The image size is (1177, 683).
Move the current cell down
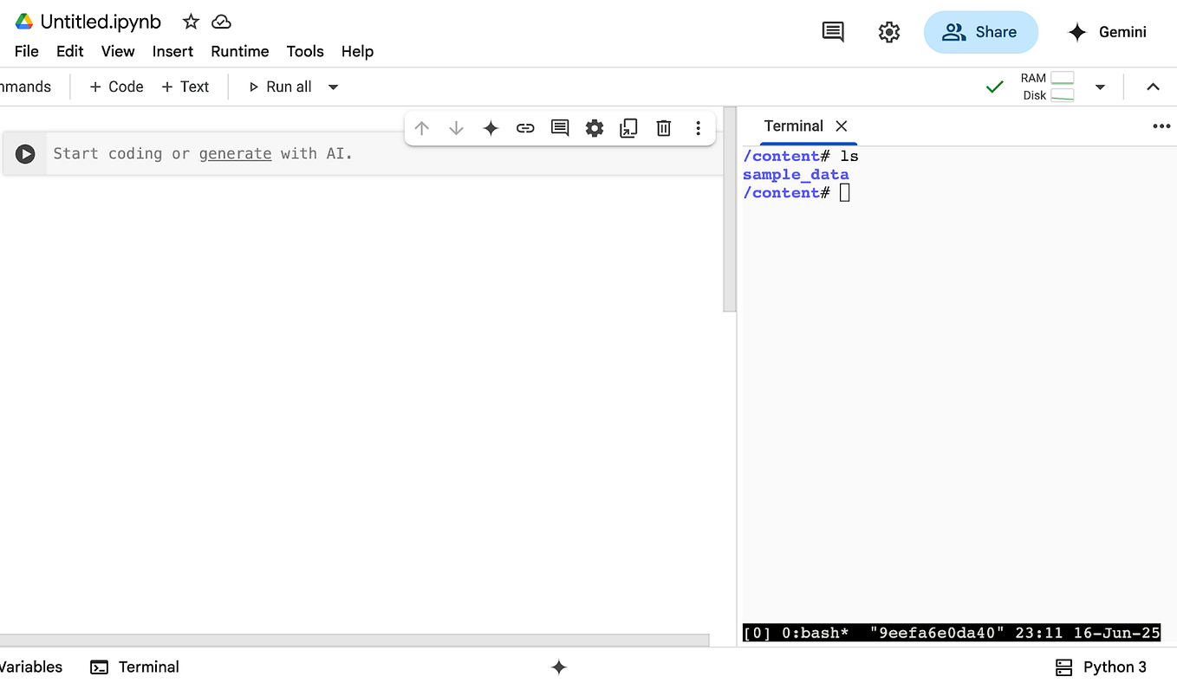coord(456,127)
